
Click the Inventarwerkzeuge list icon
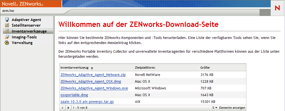point(7,31)
